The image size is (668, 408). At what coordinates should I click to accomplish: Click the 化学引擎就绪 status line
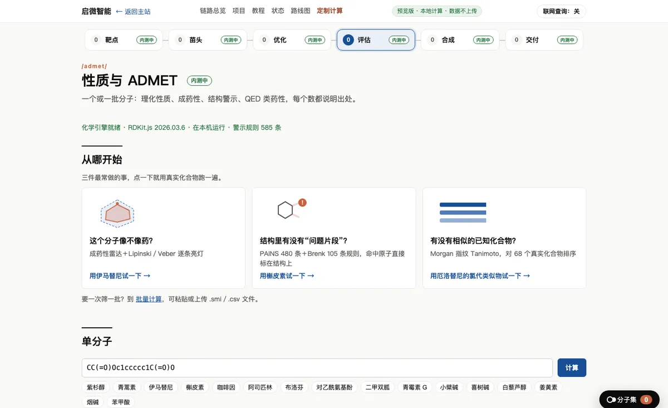pos(181,127)
